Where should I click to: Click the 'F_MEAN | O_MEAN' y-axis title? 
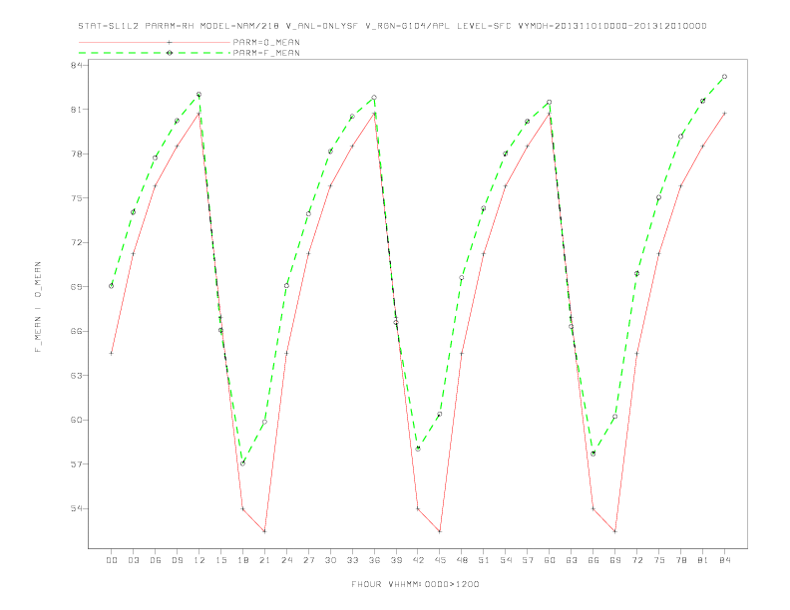pos(38,307)
